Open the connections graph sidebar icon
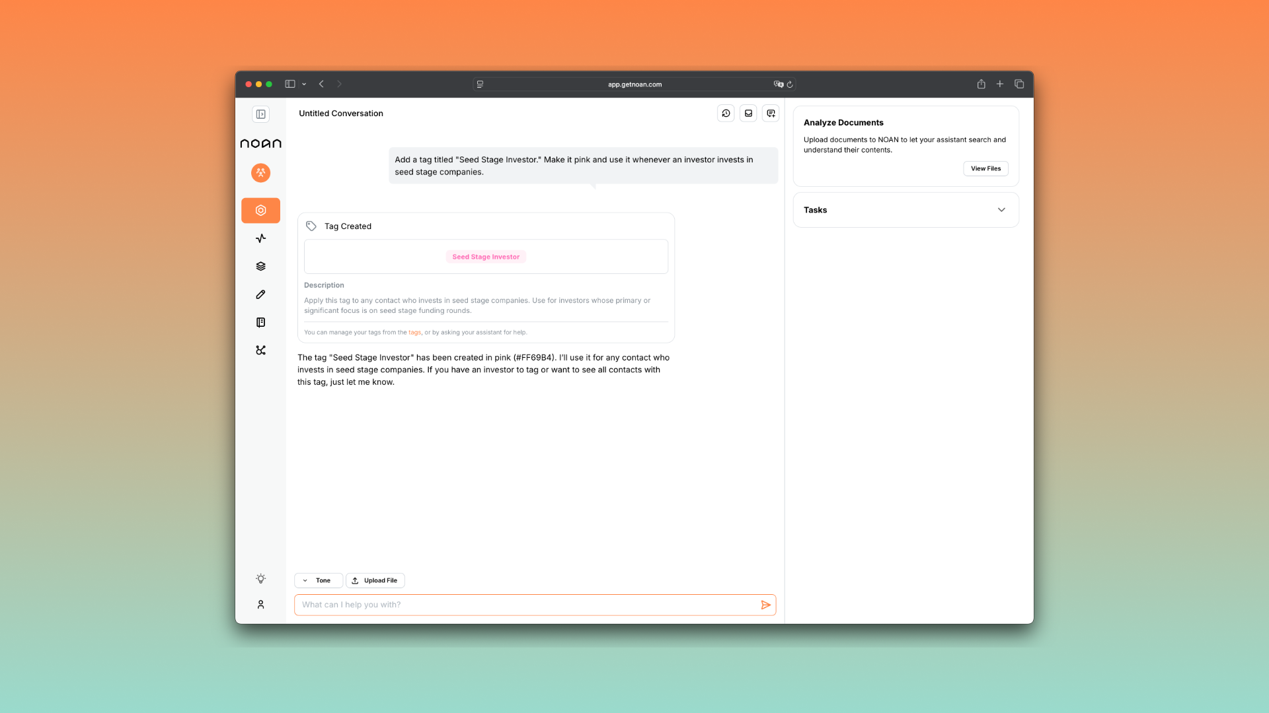Image resolution: width=1269 pixels, height=713 pixels. pos(260,351)
